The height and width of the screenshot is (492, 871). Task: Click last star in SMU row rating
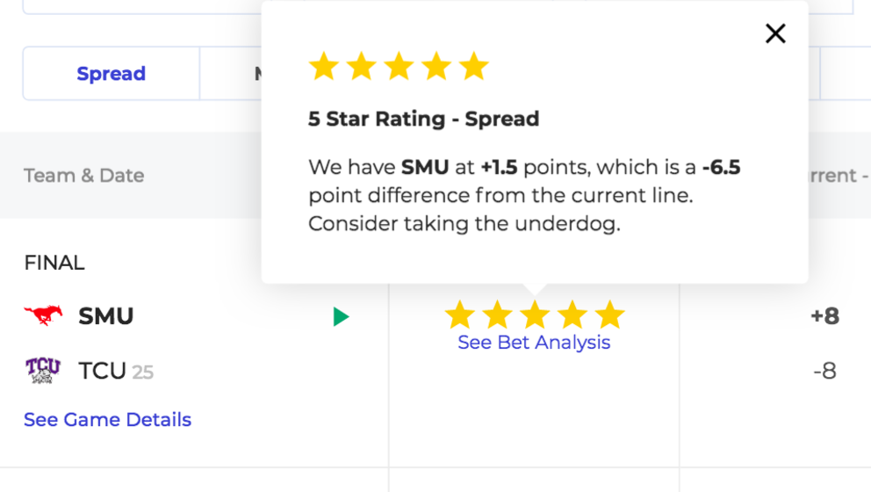click(610, 315)
